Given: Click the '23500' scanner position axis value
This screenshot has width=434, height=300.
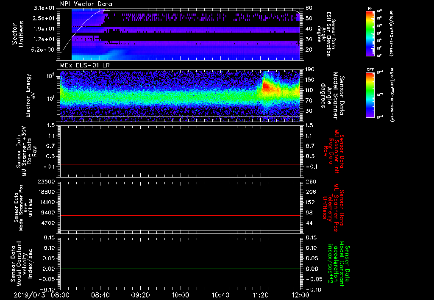Looking at the screenshot, I should [x=46, y=181].
